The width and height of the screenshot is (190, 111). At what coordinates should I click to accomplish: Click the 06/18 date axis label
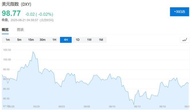click(x=162, y=106)
